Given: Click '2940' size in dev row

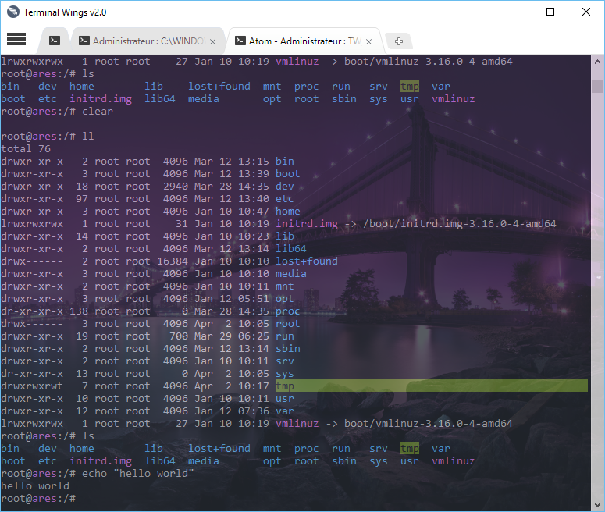Looking at the screenshot, I should 175,187.
